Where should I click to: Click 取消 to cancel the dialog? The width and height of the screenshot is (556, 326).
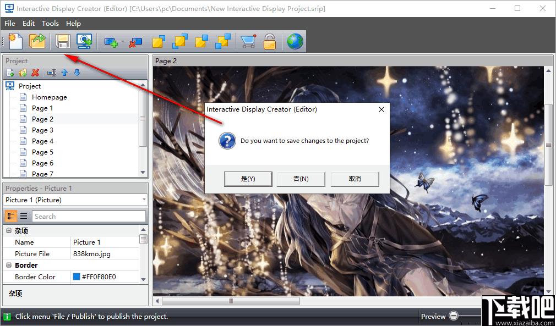(x=355, y=179)
